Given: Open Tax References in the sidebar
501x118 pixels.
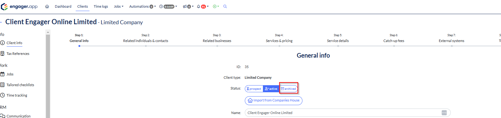Looking at the screenshot, I should click(18, 54).
